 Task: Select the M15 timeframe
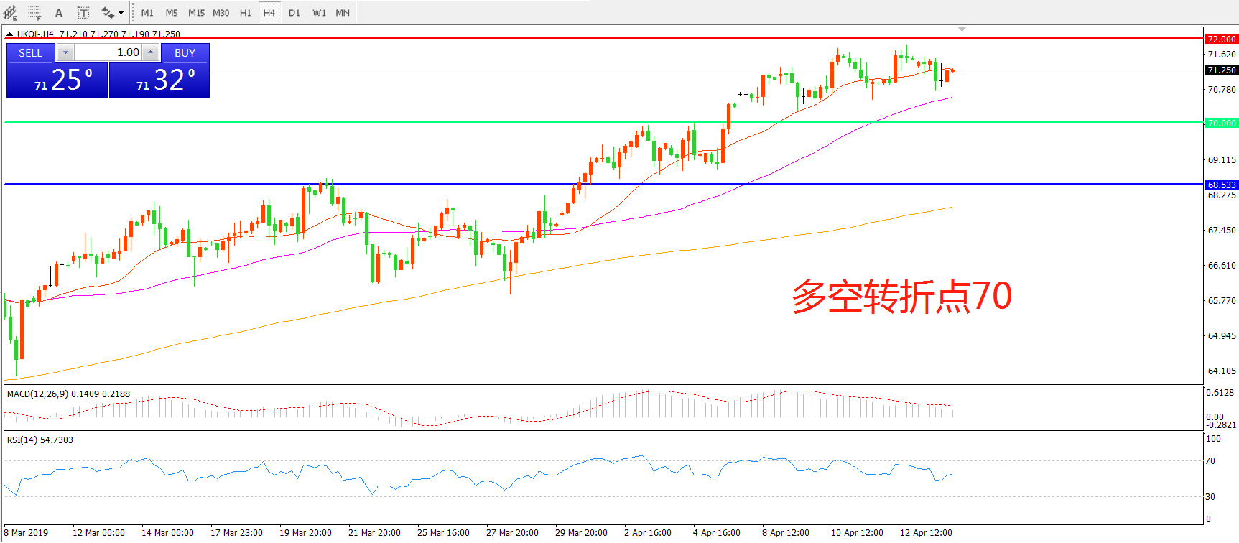[196, 13]
